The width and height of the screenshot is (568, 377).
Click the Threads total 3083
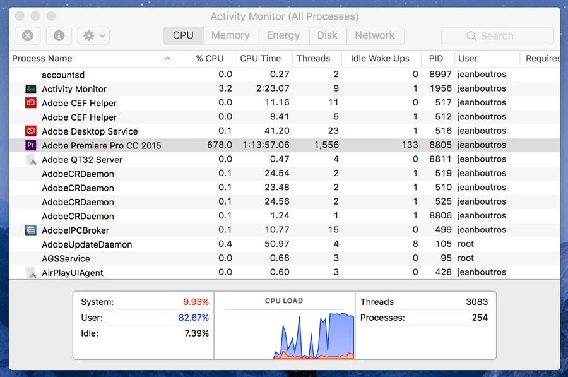coord(476,302)
